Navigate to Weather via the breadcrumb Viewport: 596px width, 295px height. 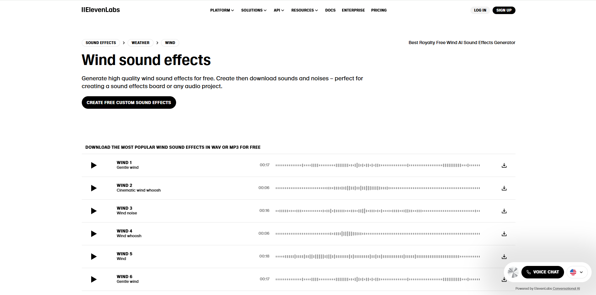(140, 42)
